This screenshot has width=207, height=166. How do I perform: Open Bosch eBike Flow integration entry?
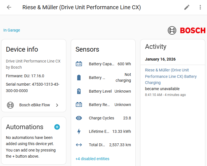34,105
